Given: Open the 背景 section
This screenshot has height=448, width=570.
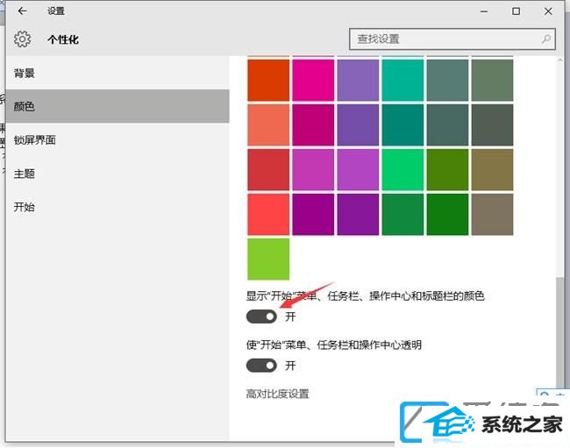Looking at the screenshot, I should [118, 73].
